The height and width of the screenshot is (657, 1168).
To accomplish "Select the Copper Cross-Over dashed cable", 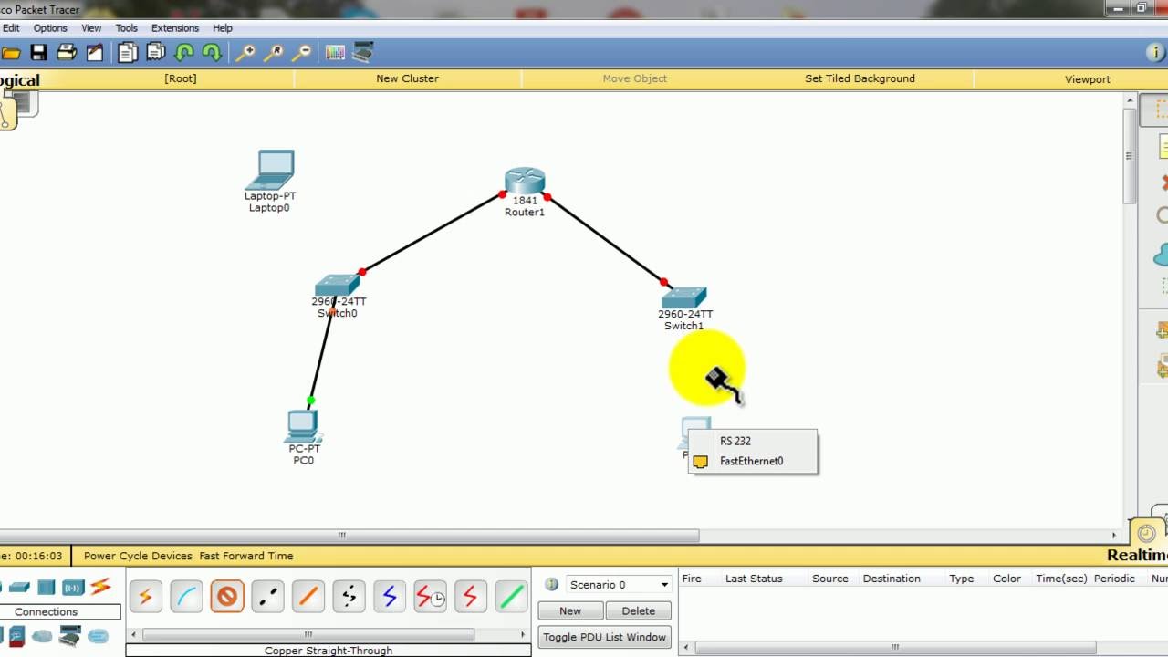I will pos(267,597).
